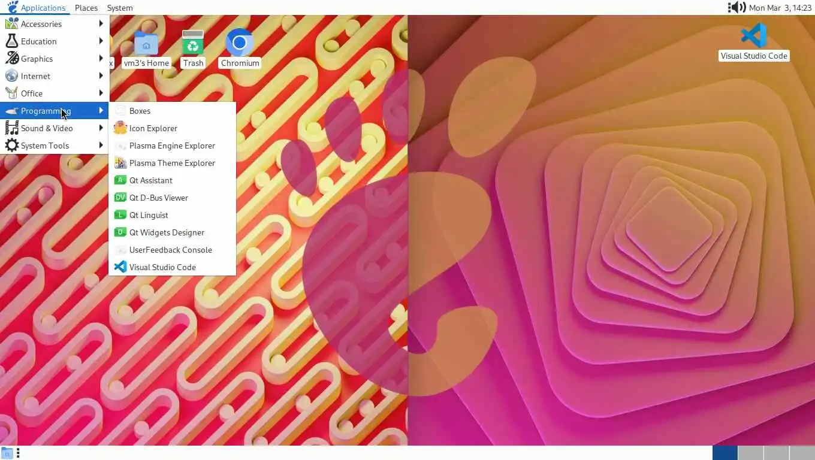Screen dimensions: 815x460
Task: Switch to the first (active) workspace
Action: point(725,453)
